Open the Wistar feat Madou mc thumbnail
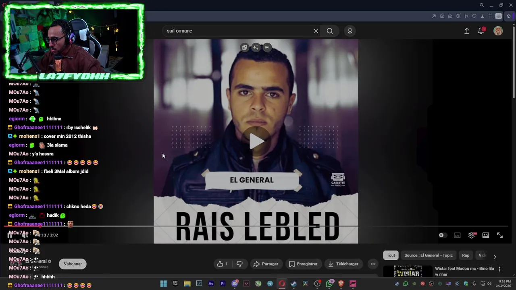Viewport: 516px width, 290px height. point(408,271)
